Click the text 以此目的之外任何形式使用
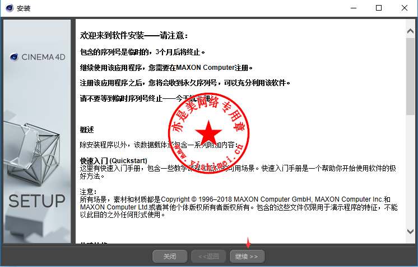418x267 pixels. pos(122,214)
